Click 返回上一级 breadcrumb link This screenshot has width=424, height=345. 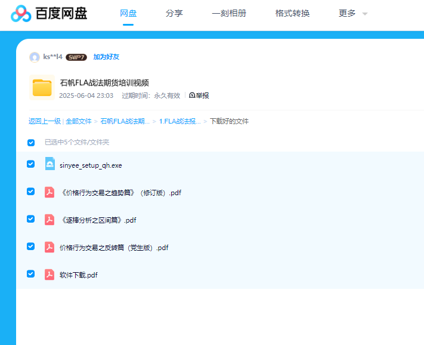[x=44, y=121]
